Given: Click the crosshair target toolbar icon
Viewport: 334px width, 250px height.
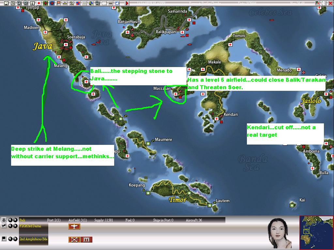Looking at the screenshot, I should [97, 3].
